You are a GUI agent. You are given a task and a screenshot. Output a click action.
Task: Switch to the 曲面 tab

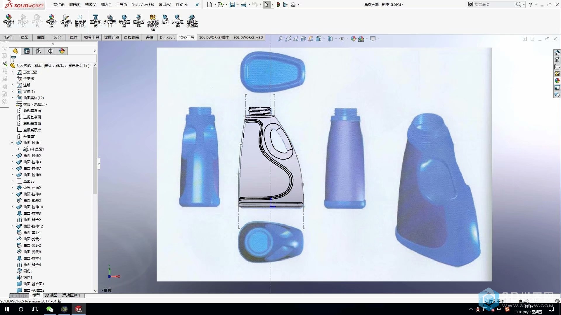tap(41, 37)
